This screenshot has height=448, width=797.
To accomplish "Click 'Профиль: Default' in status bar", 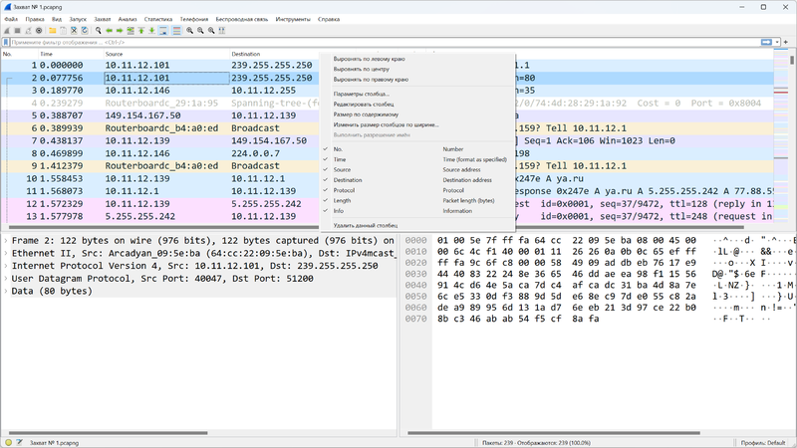I will coord(763,443).
